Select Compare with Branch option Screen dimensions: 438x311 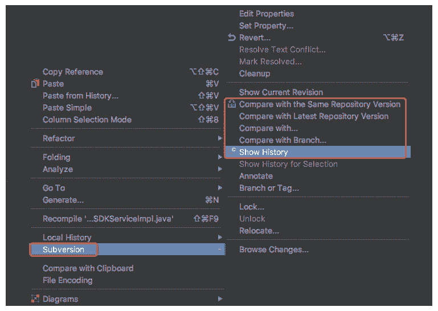click(283, 140)
